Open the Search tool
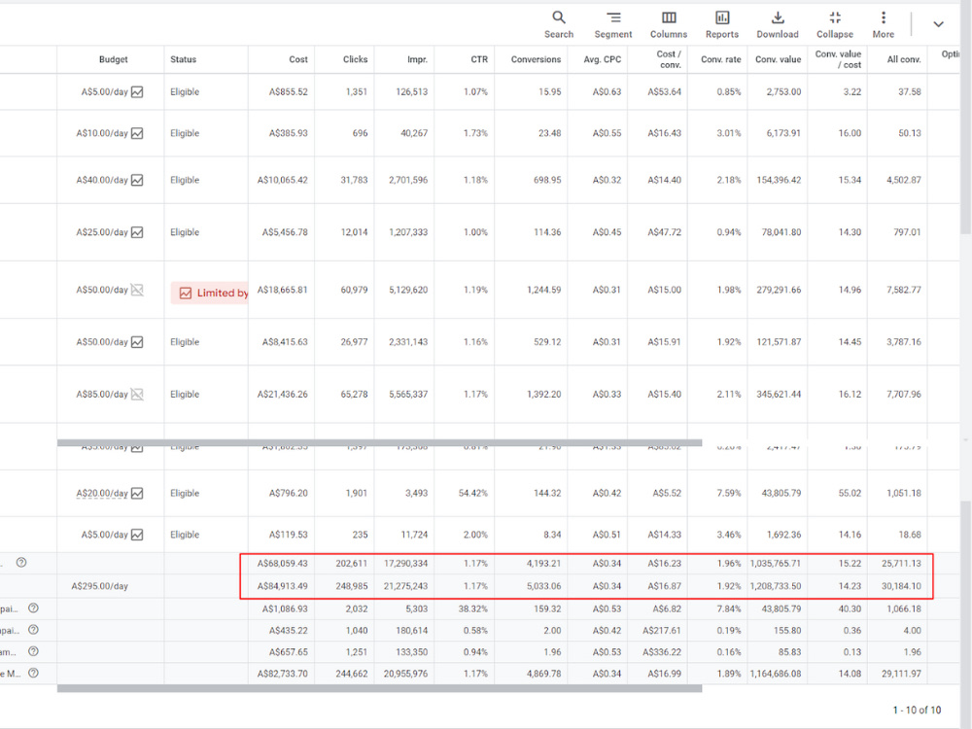 (x=559, y=25)
